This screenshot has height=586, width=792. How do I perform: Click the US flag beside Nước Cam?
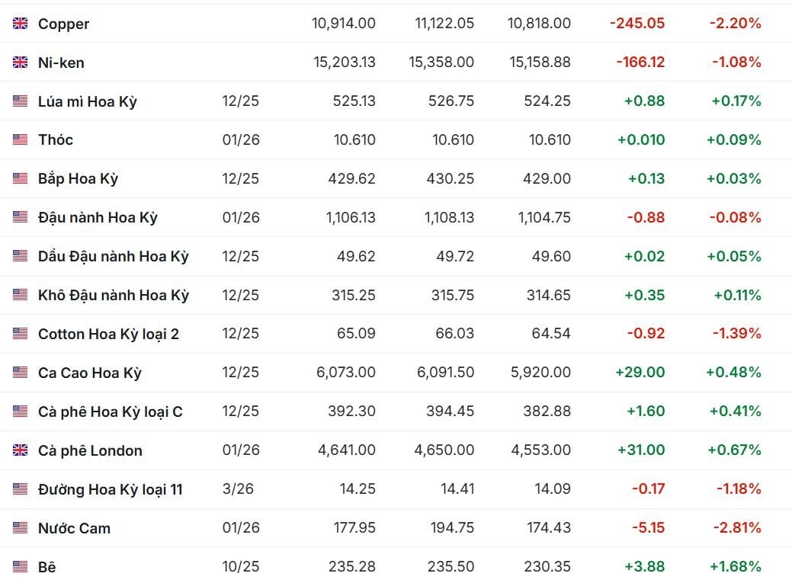pos(21,528)
